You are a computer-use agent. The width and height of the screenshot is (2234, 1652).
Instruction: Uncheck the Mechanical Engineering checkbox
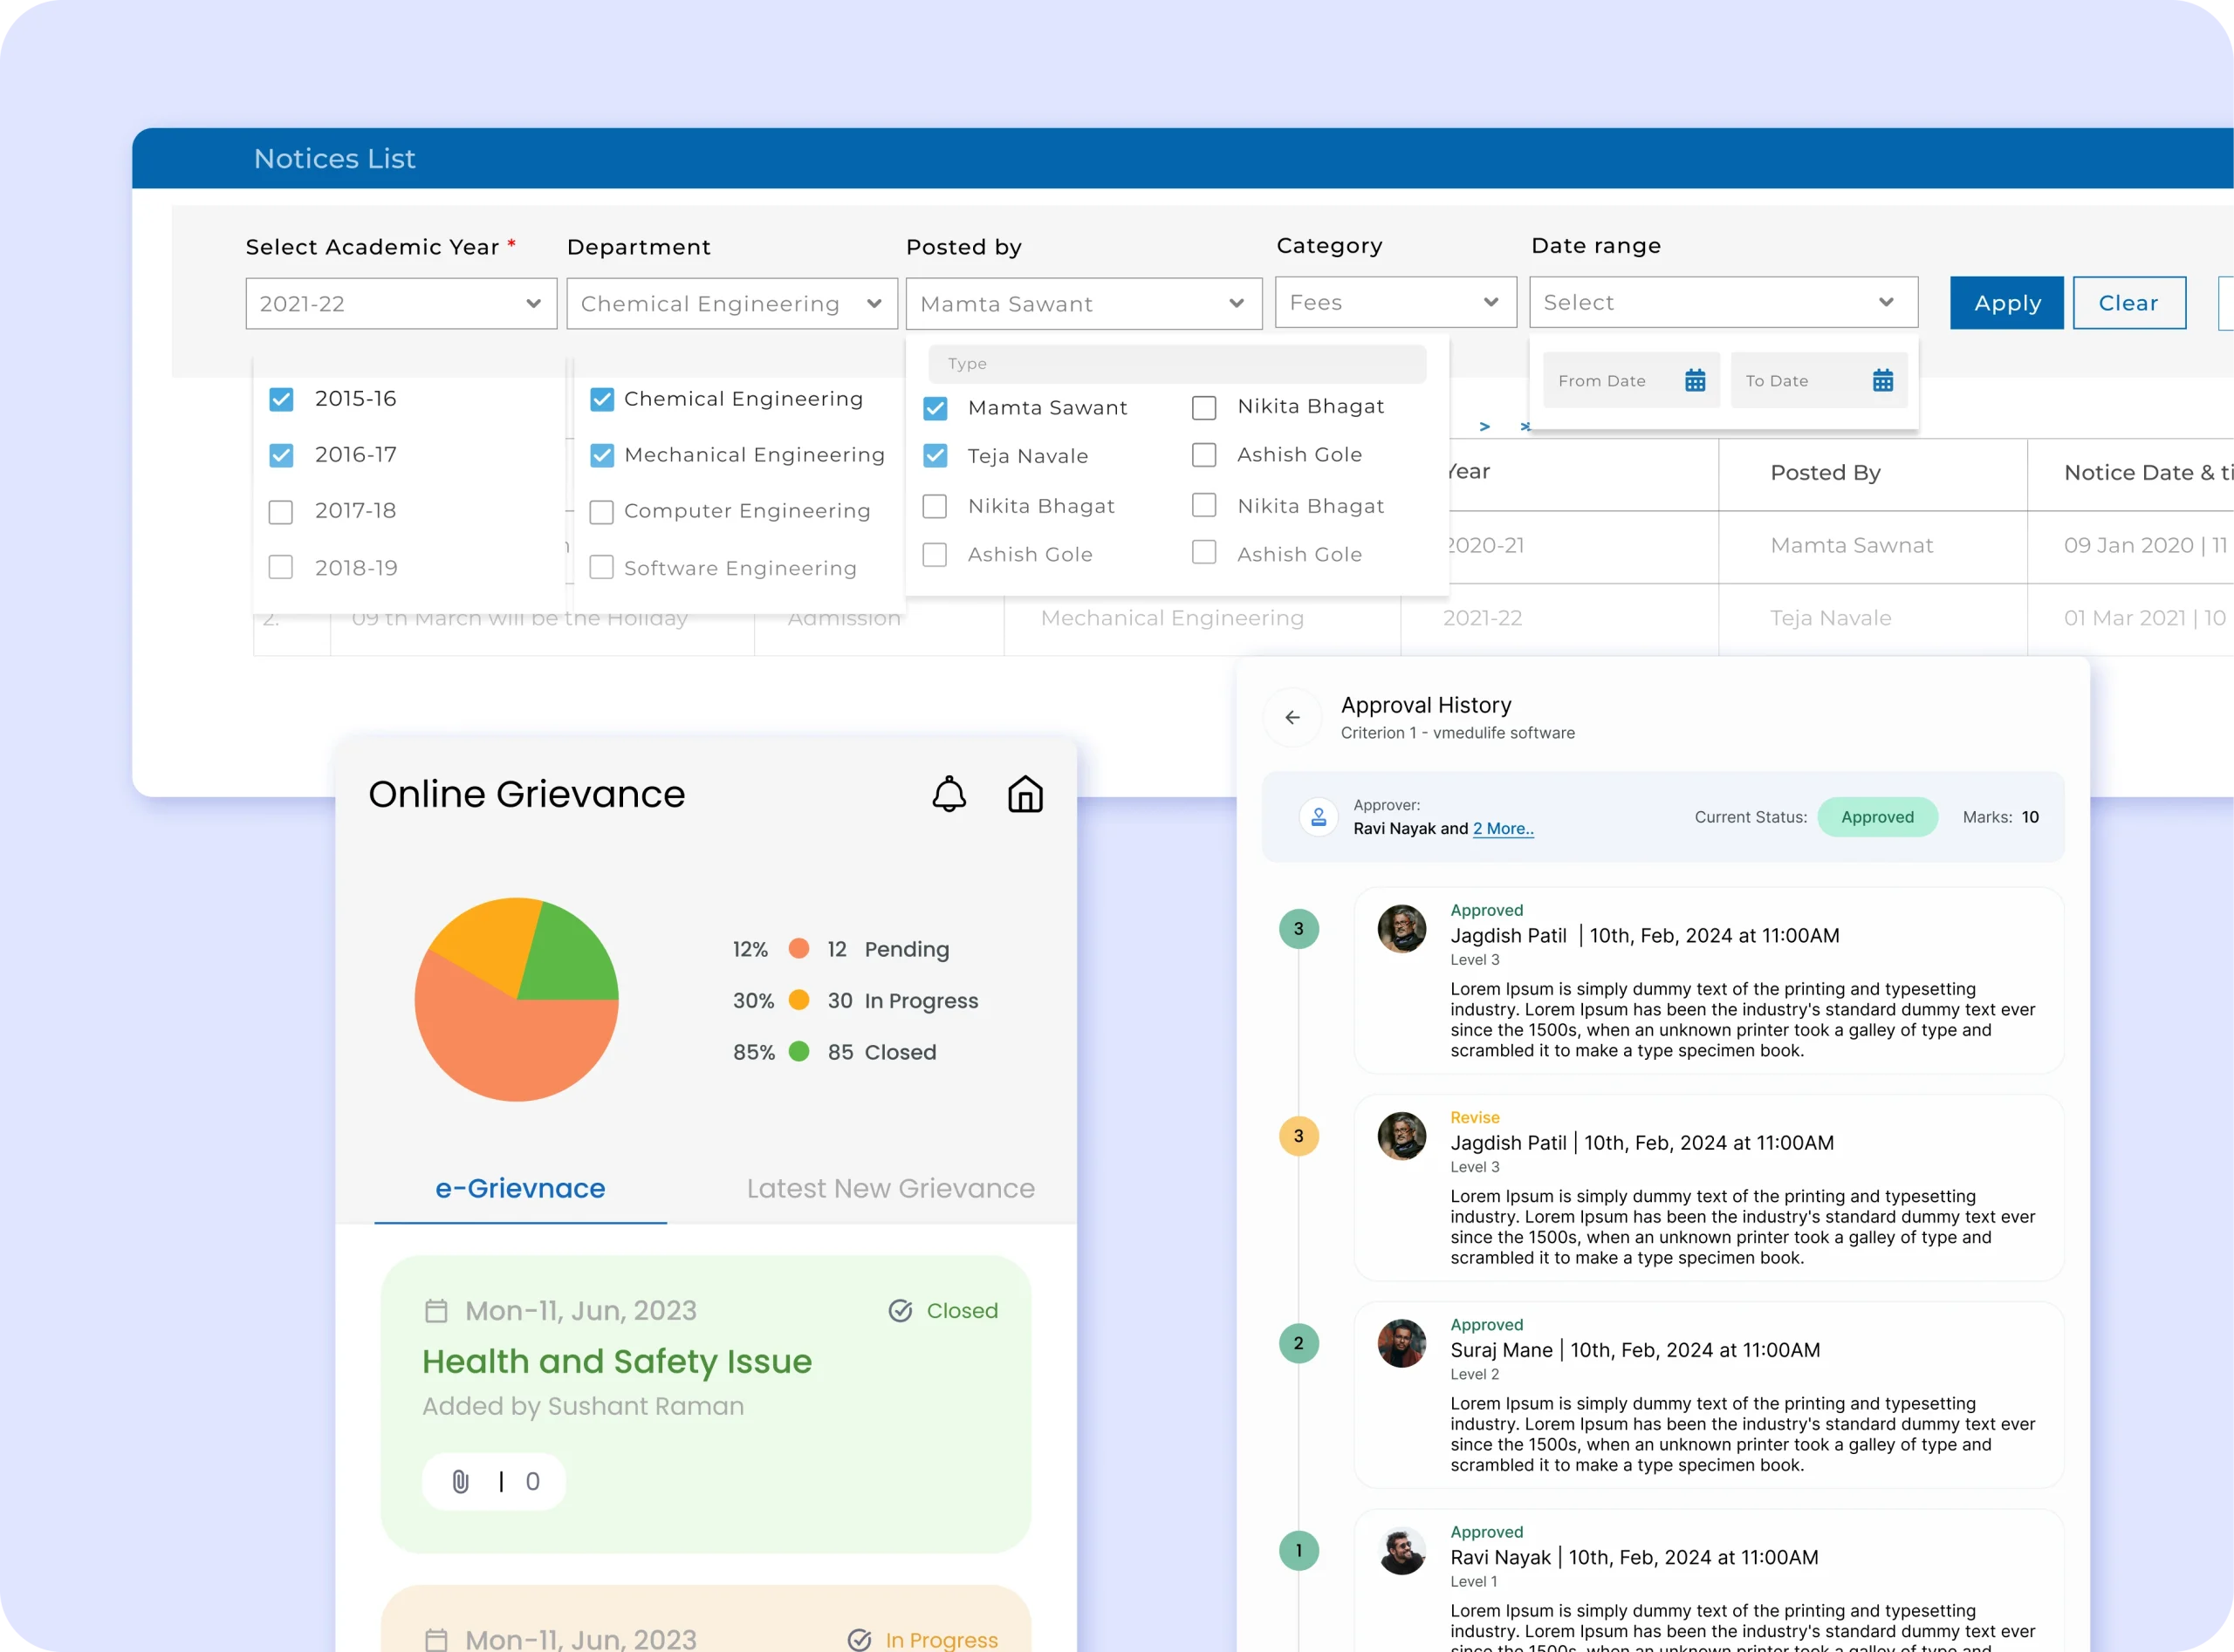tap(601, 456)
